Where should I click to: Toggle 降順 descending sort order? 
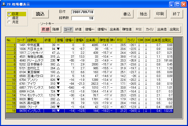(x=56, y=29)
